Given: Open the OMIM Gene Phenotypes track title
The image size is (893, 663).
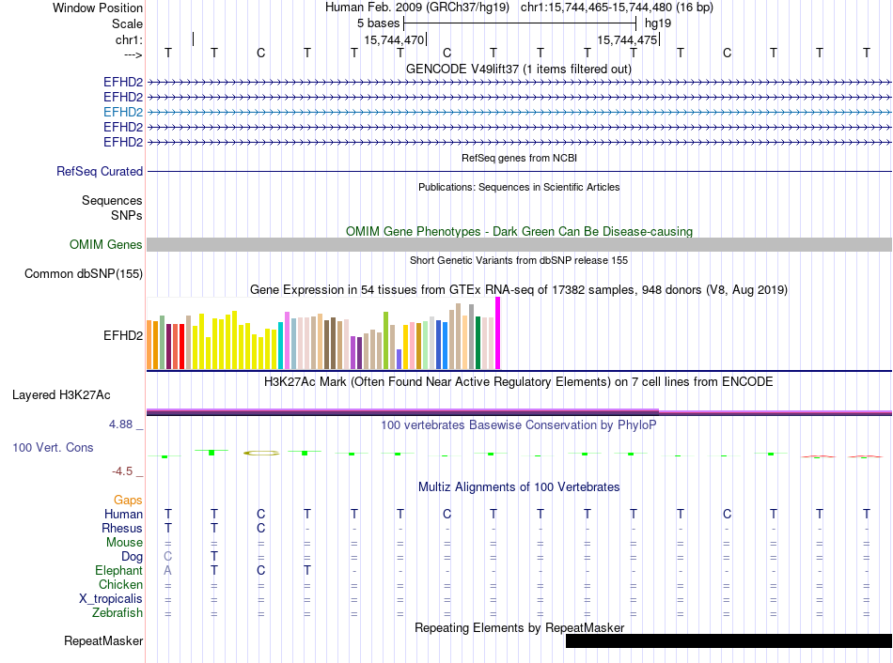Looking at the screenshot, I should pos(519,231).
